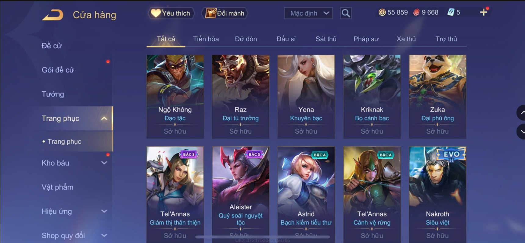
Task: Click the horizontal scrollbar at bottom
Action: (262, 237)
